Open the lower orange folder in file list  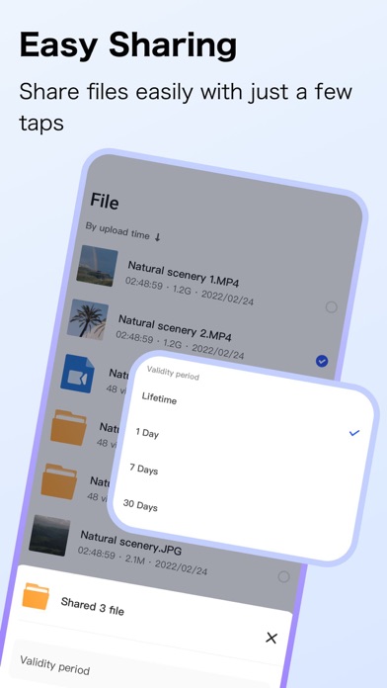tap(59, 481)
